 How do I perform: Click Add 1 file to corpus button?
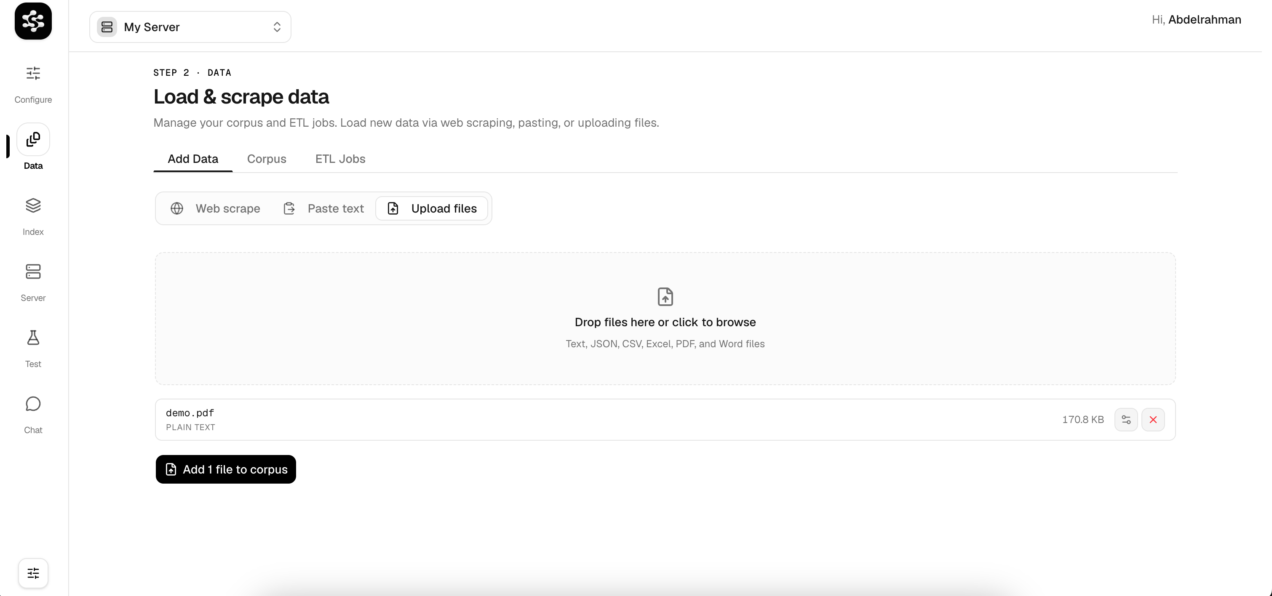tap(226, 469)
